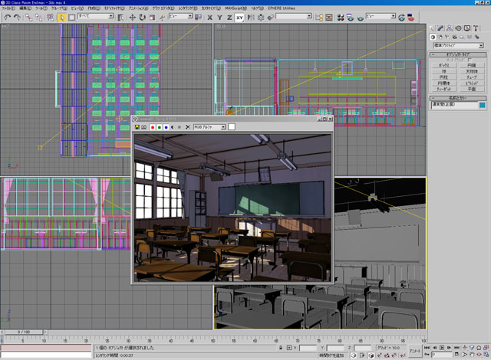Open the Material Editor spheres icon

click(341, 18)
